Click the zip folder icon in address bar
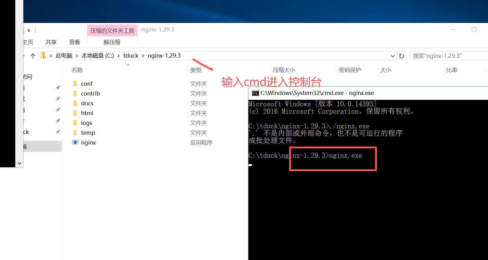The width and height of the screenshot is (488, 260). coord(43,55)
